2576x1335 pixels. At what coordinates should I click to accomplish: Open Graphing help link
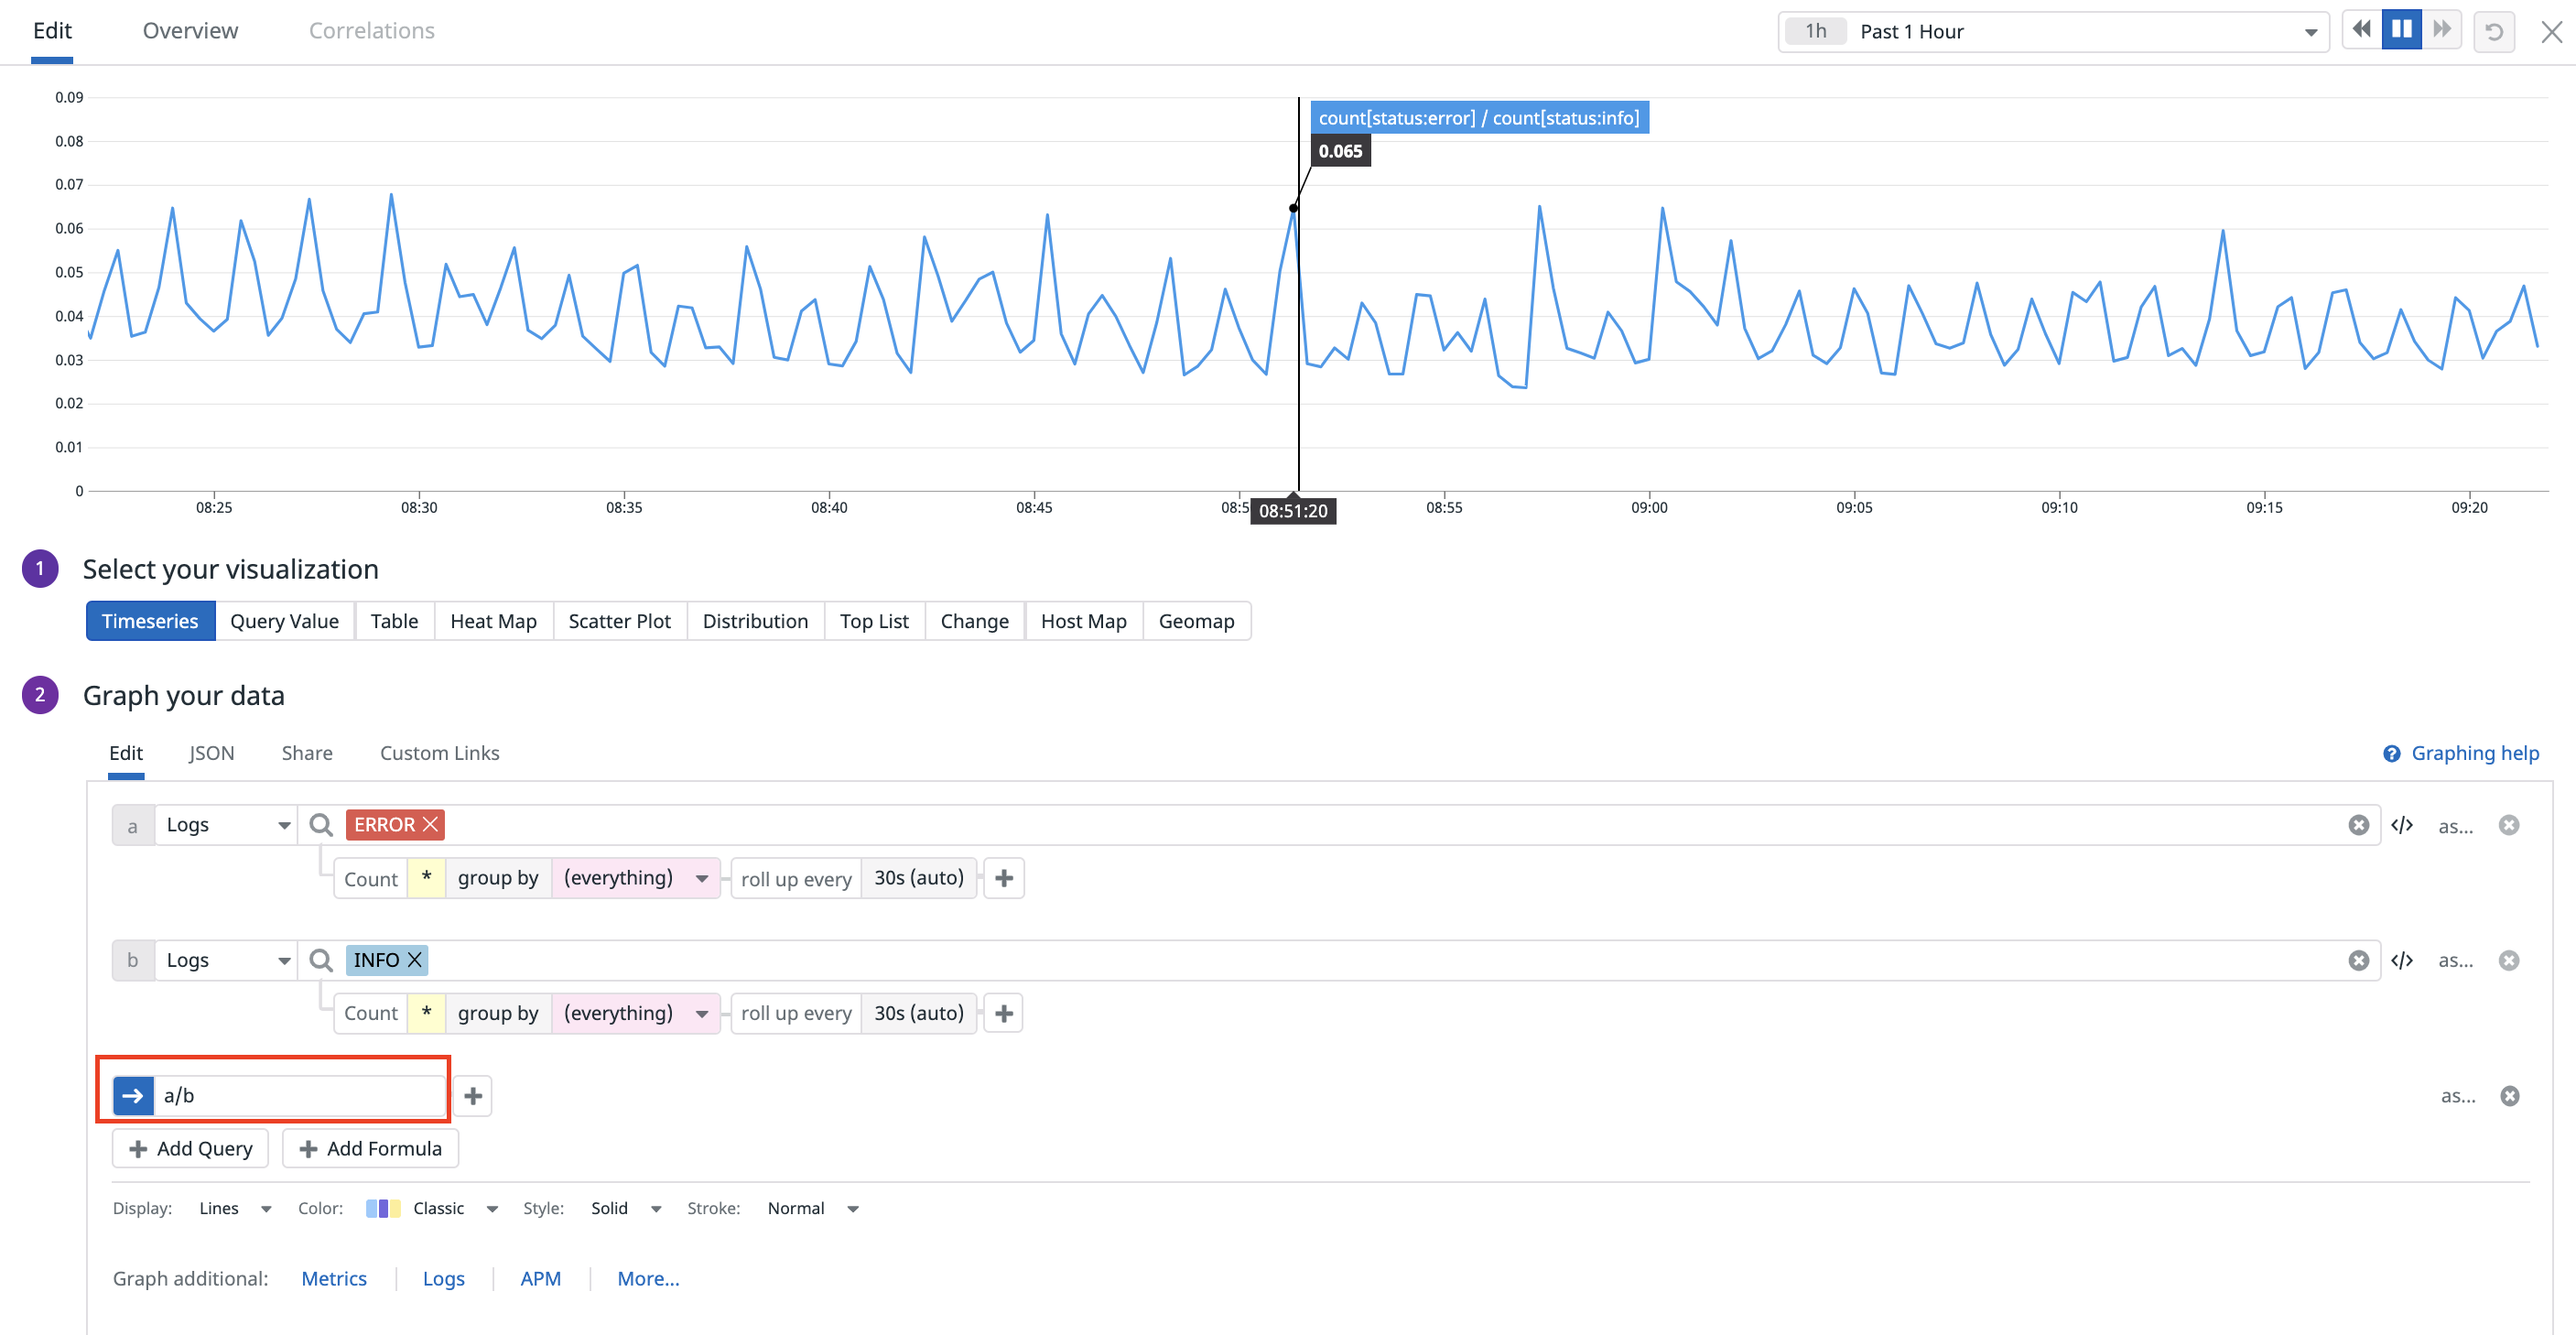(x=2460, y=753)
